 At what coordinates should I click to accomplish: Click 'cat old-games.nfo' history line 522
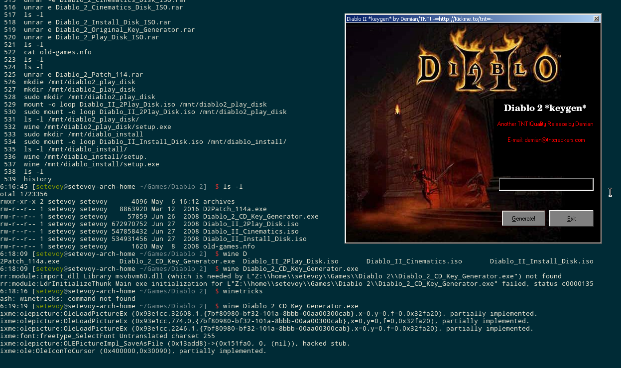point(57,52)
